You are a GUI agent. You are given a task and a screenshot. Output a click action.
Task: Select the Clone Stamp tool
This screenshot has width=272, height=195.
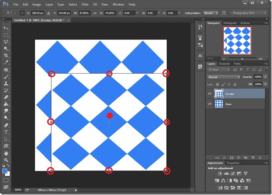(x=6, y=83)
